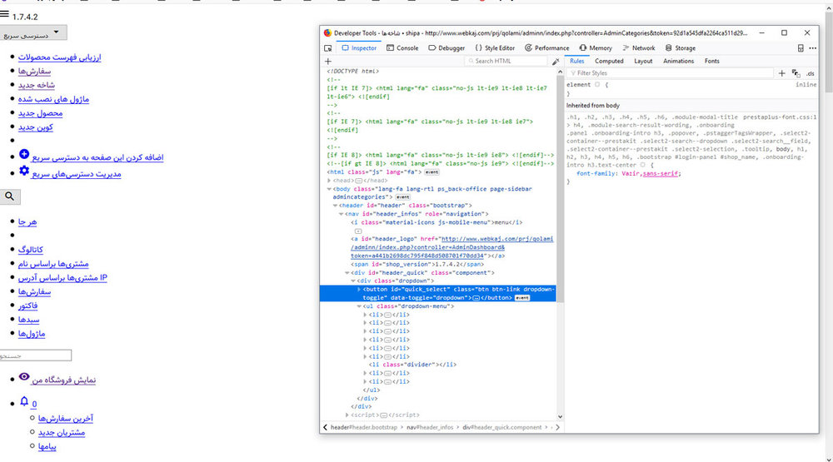Open the سفارش‌ها link in quick access list
Viewport: 833px width, 462px height.
(35, 72)
